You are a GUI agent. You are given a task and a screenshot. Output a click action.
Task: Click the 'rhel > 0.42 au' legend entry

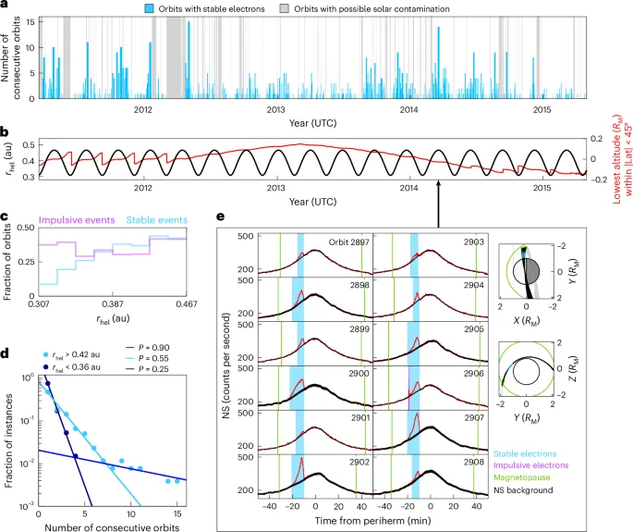click(x=72, y=355)
